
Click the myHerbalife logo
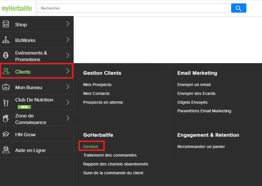coord(17,8)
